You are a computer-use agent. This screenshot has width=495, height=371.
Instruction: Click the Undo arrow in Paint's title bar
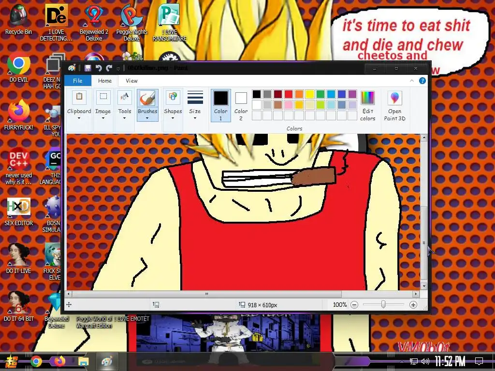(x=99, y=68)
